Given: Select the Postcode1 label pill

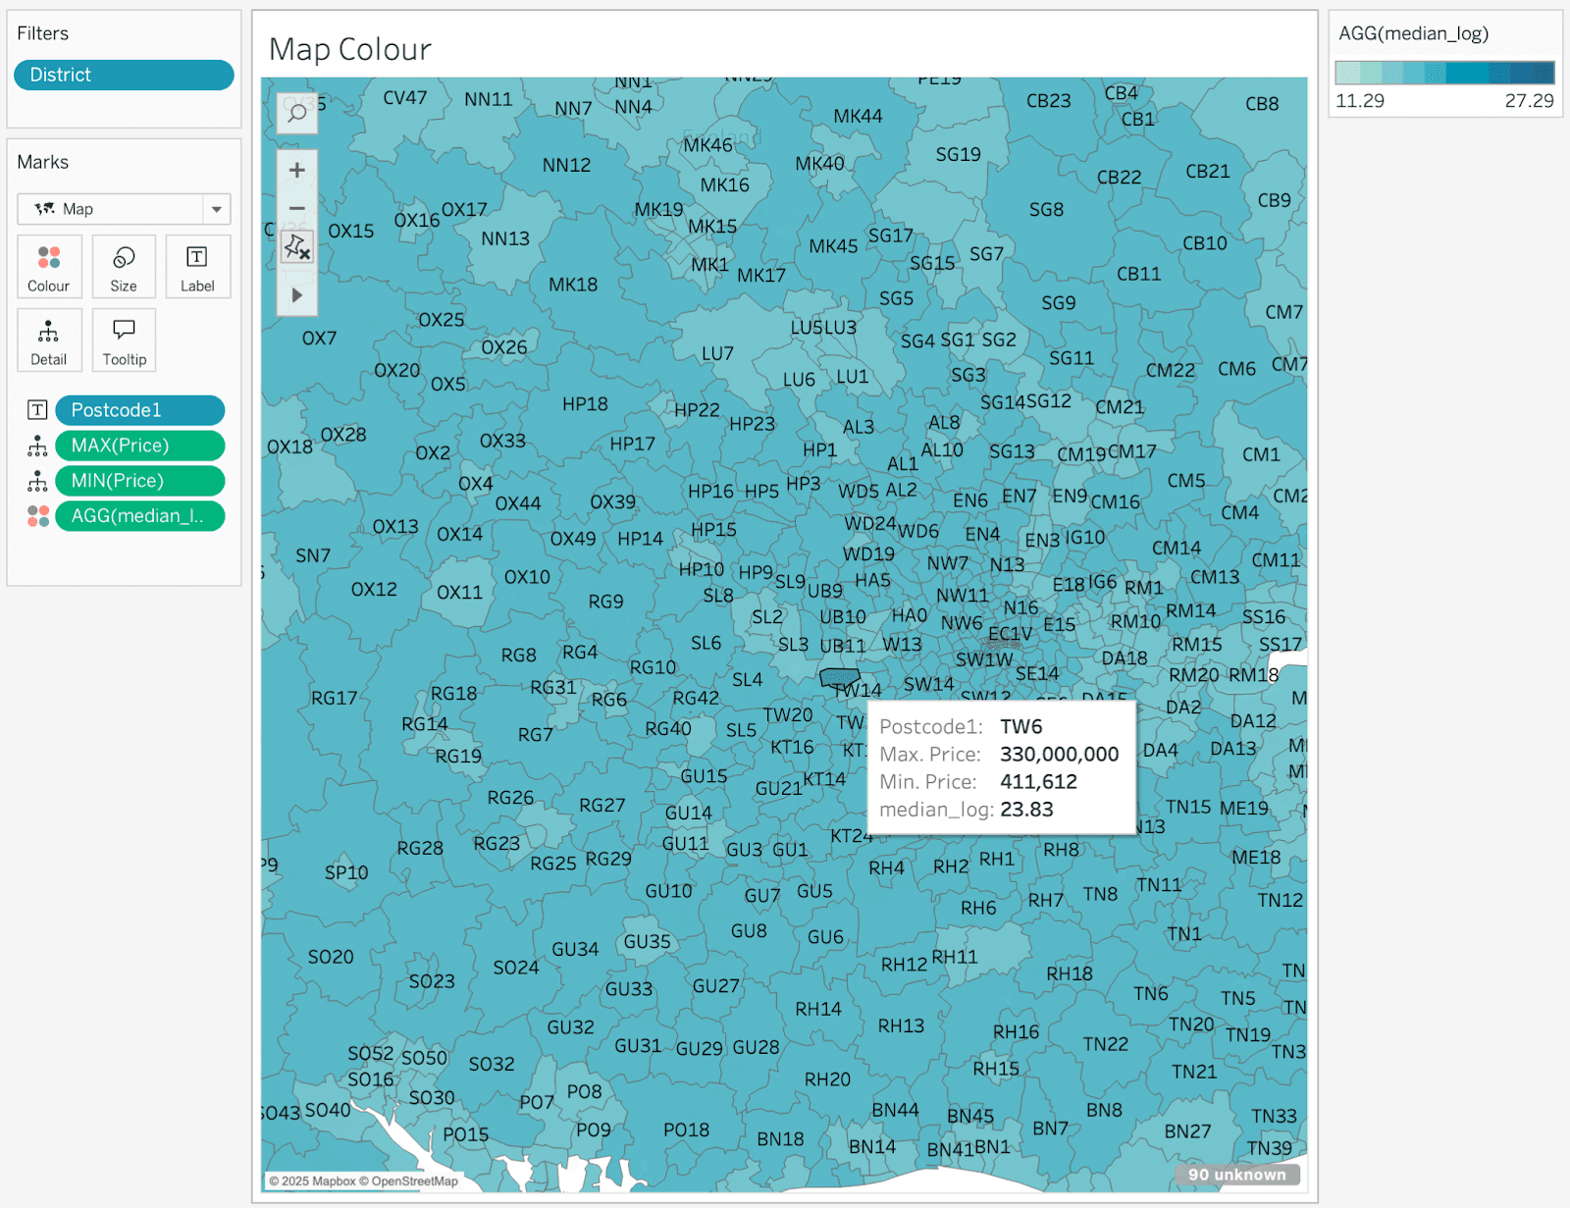Looking at the screenshot, I should pos(139,410).
